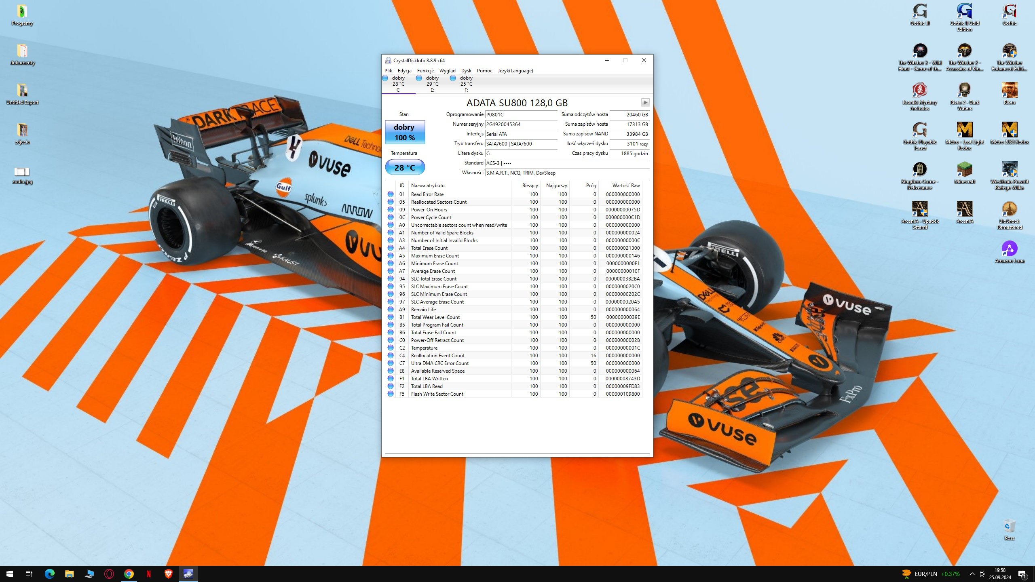Select the Total Erase Count row

514,248
